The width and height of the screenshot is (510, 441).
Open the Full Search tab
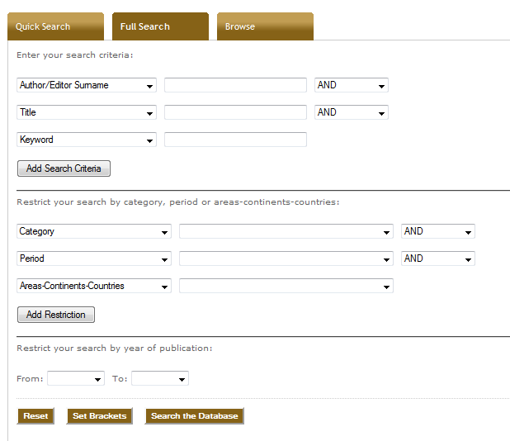click(160, 26)
